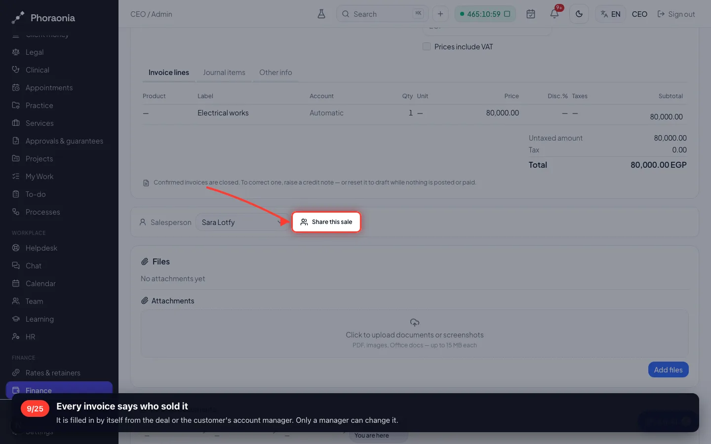Focus the Search field
Screen dimensions: 711x444
383,14
